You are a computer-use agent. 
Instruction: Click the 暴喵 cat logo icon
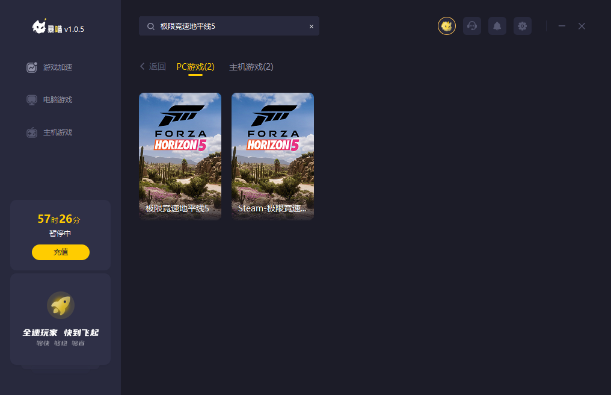click(x=39, y=26)
